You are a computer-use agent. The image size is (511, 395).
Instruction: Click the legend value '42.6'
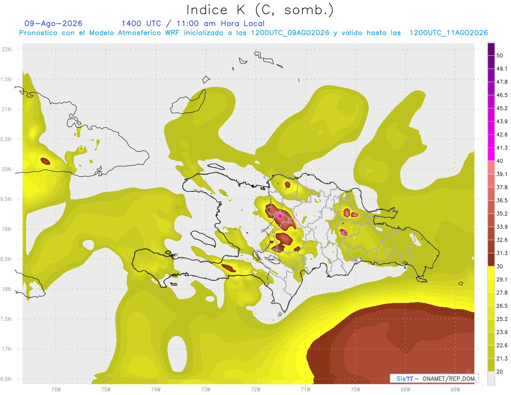pyautogui.click(x=502, y=135)
